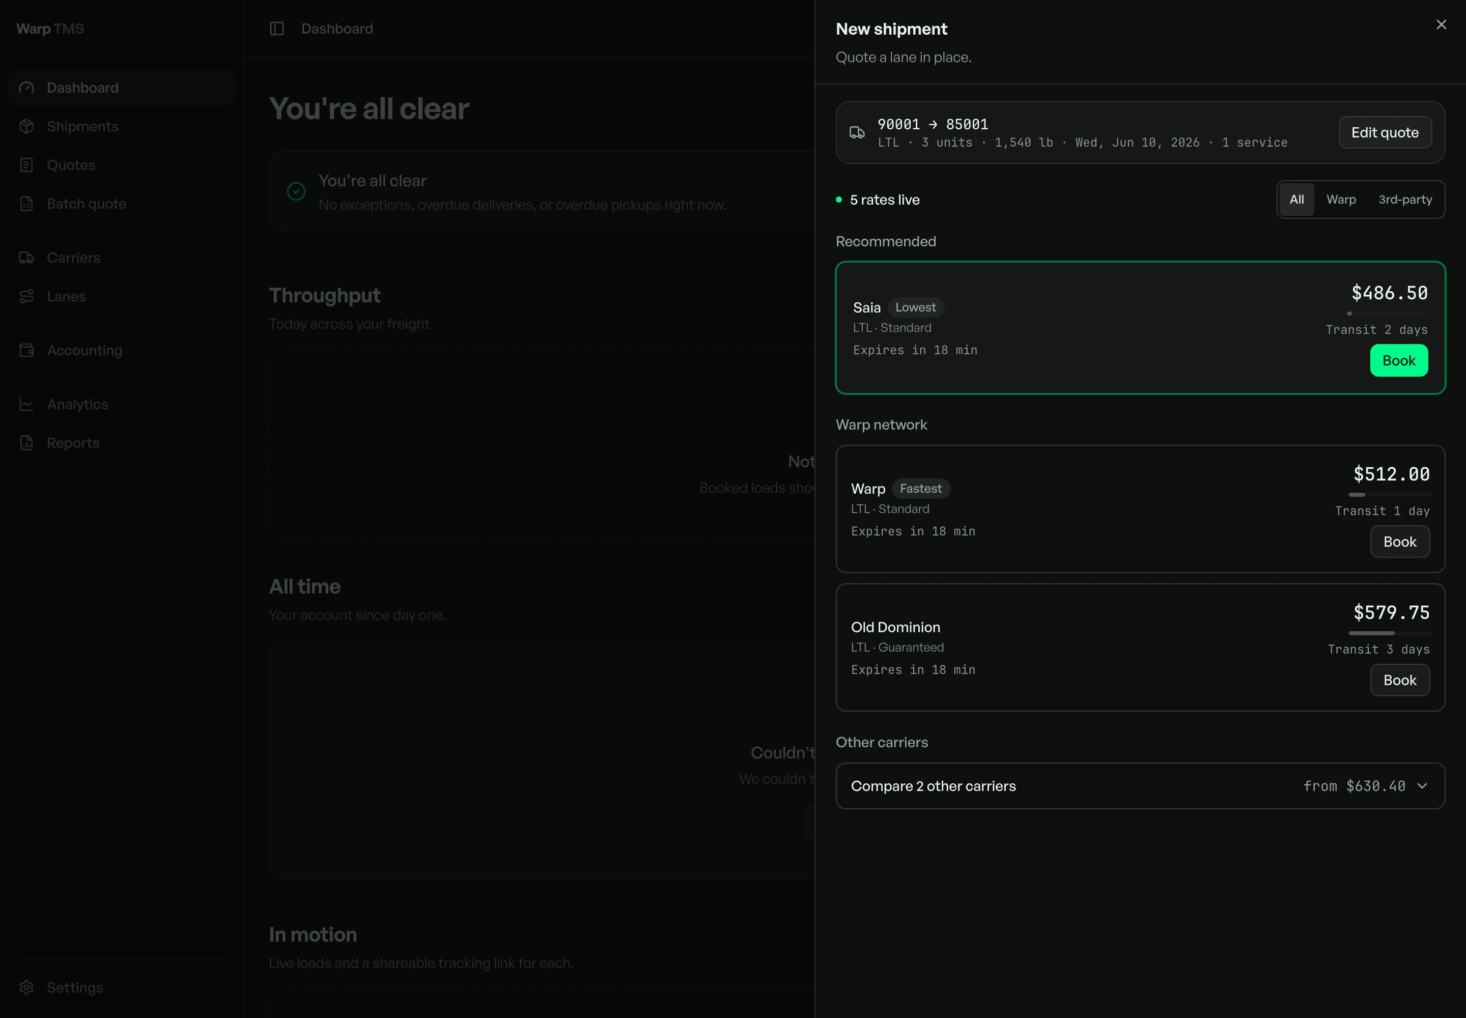Open Batch quote in the sidebar

tap(121, 204)
